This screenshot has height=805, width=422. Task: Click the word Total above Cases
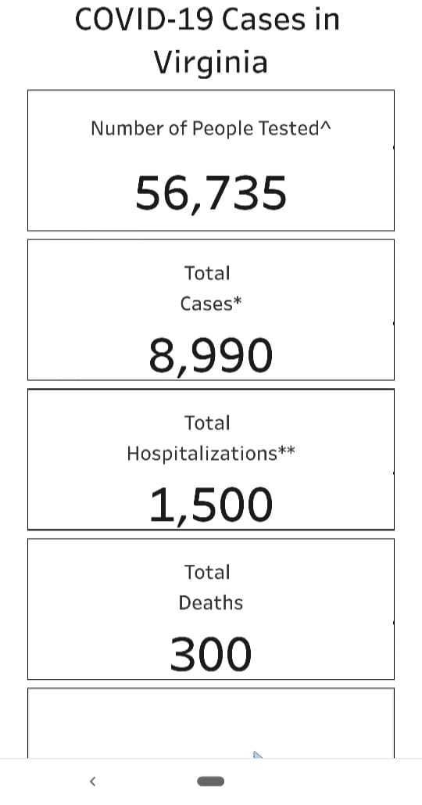pos(208,273)
